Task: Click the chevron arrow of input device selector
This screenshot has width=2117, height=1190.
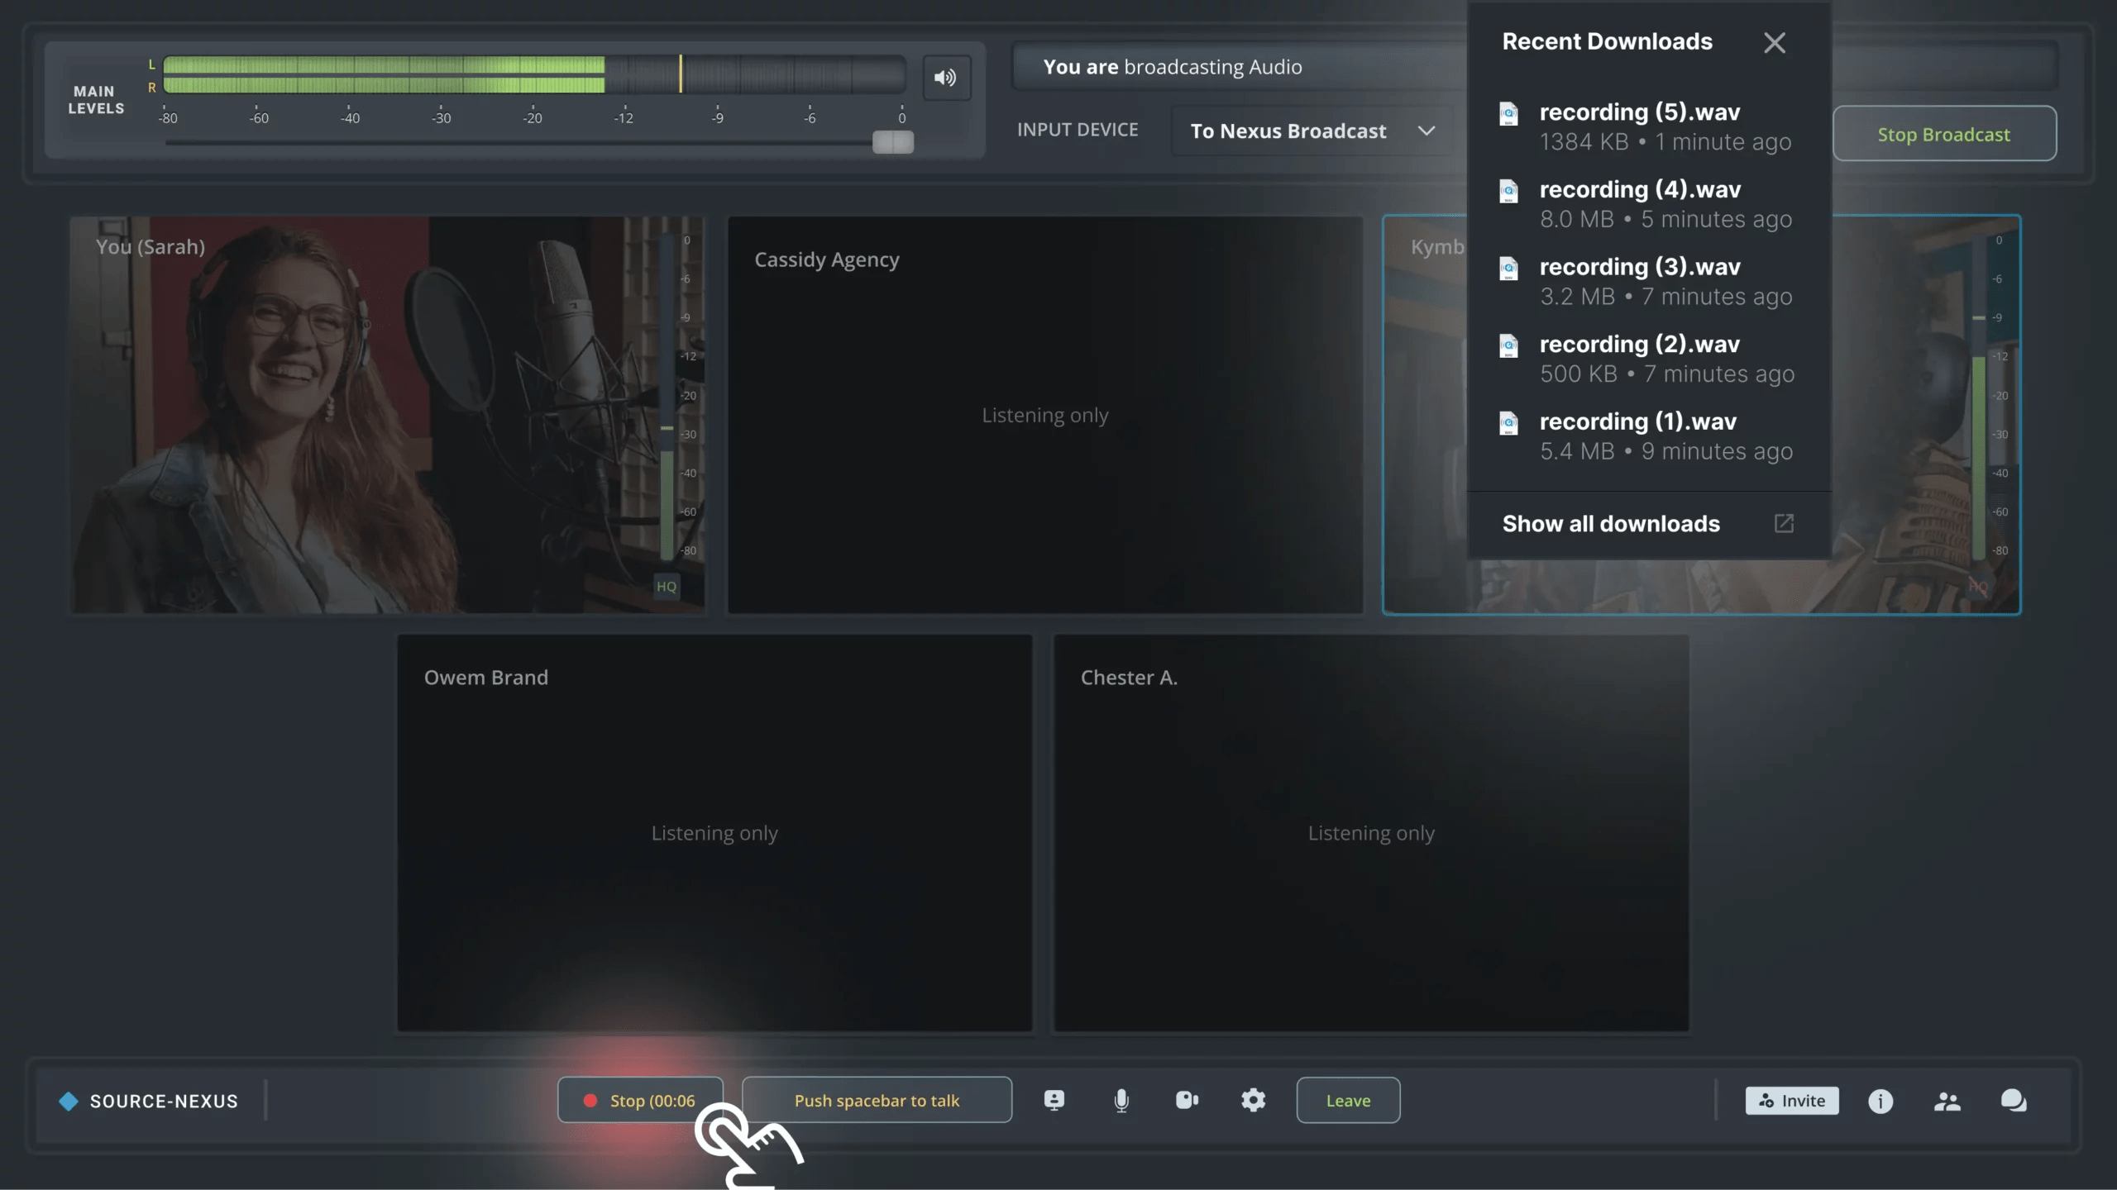Action: pyautogui.click(x=1426, y=131)
